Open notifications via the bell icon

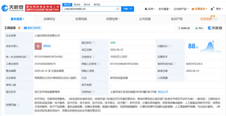(x=212, y=9)
